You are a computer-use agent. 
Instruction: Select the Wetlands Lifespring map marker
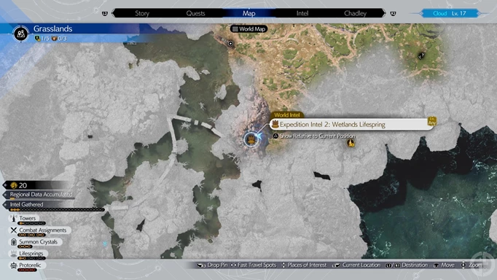(251, 139)
